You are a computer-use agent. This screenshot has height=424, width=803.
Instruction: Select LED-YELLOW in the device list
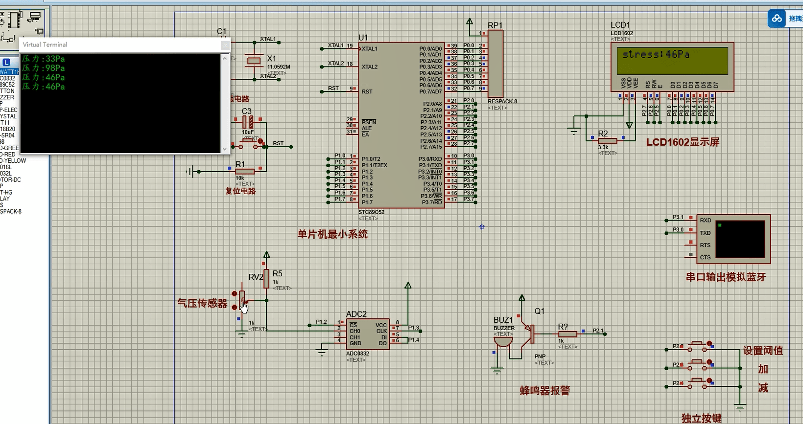(x=13, y=160)
